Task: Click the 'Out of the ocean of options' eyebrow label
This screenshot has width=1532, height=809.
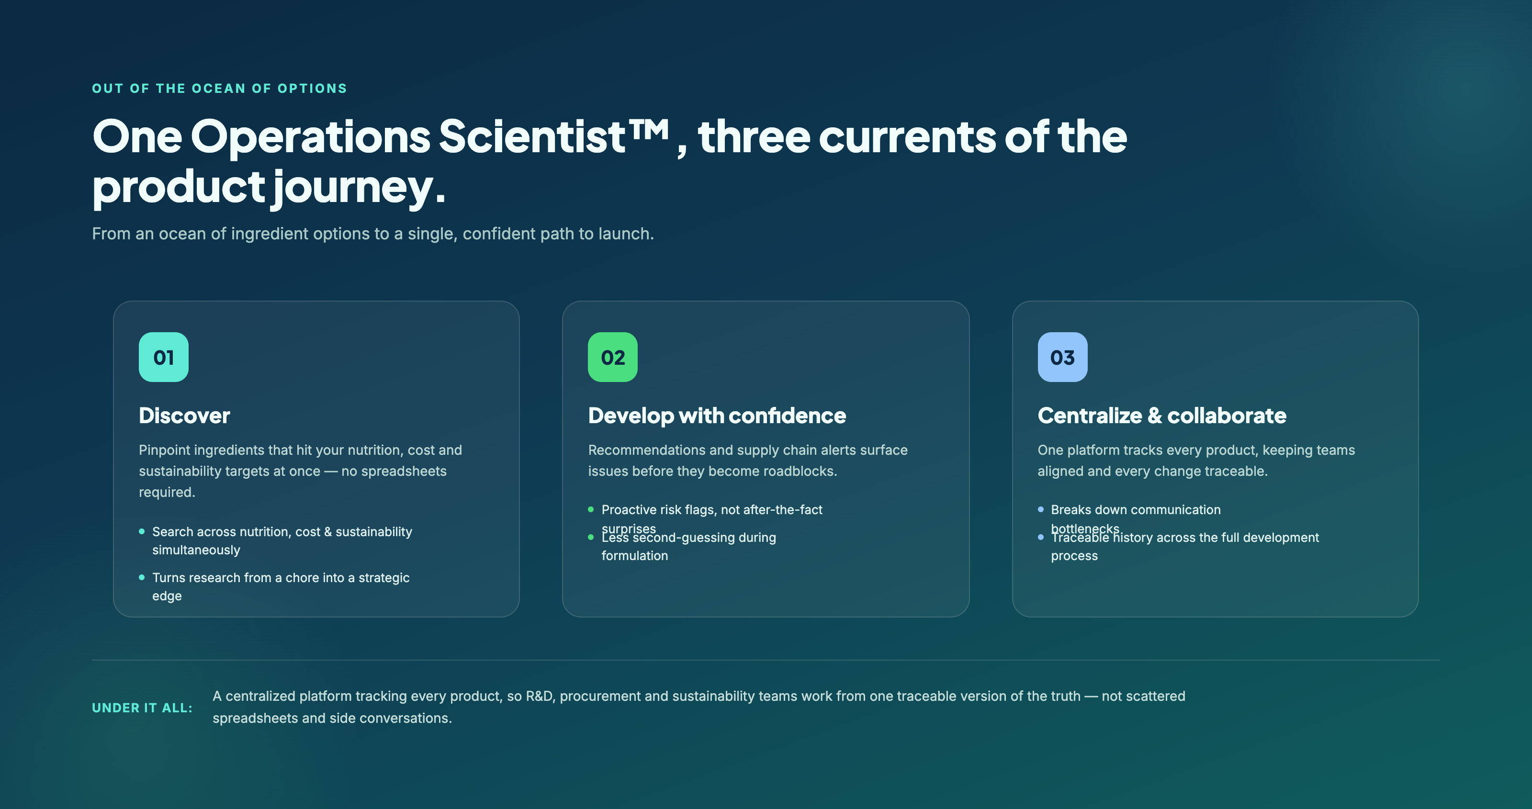Action: pos(219,89)
